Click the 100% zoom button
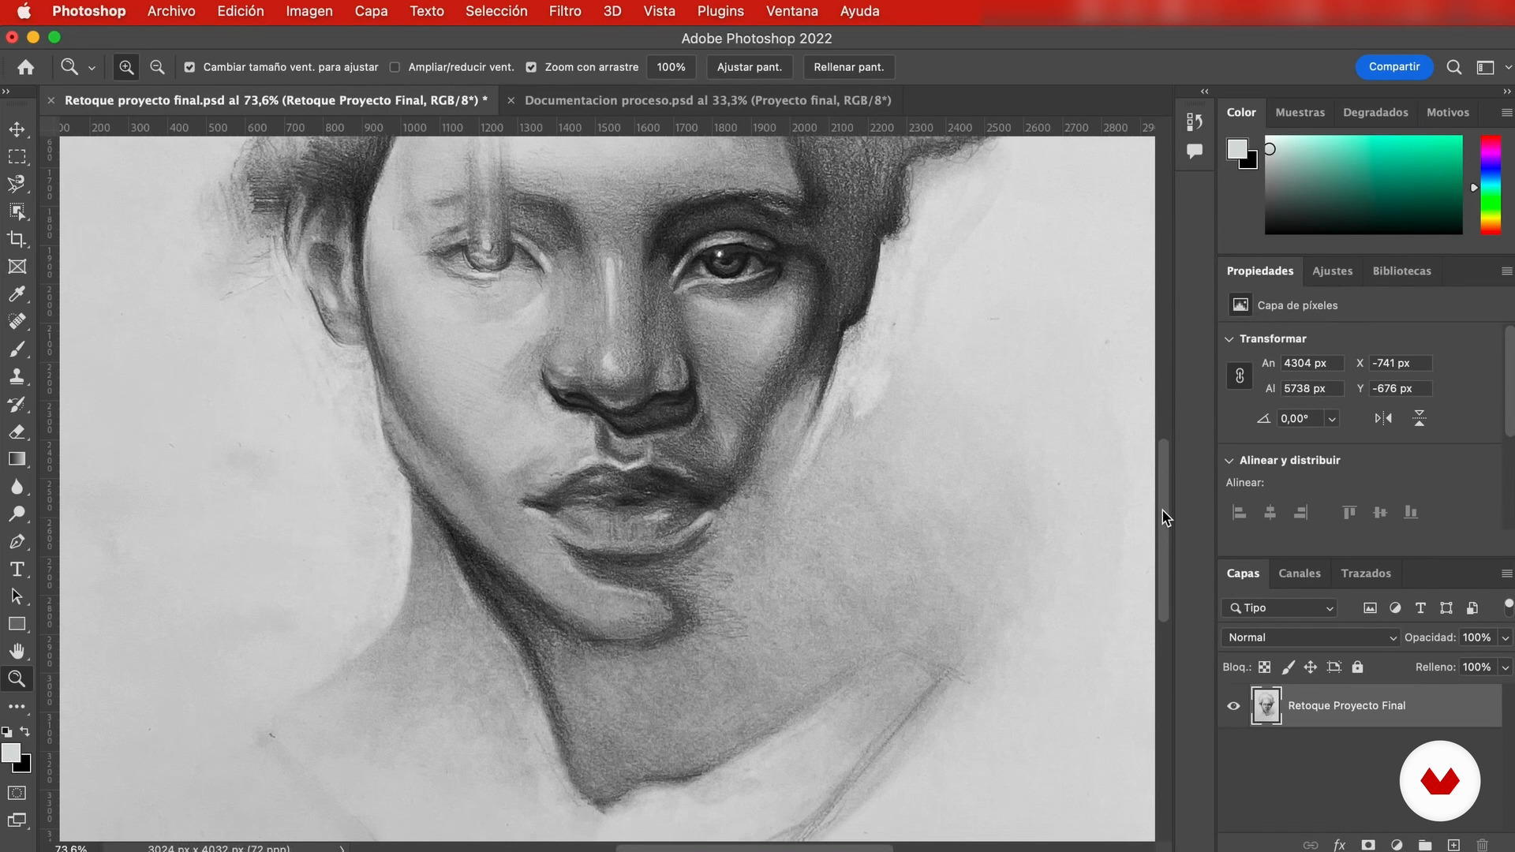1515x852 pixels. [x=671, y=67]
